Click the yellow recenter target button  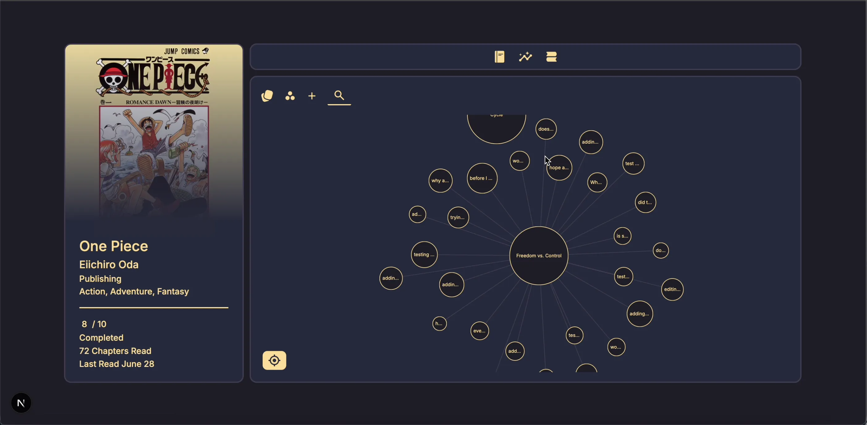[274, 360]
